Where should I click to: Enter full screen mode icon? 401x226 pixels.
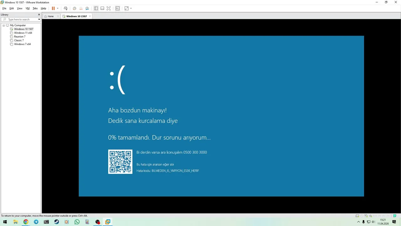108,8
